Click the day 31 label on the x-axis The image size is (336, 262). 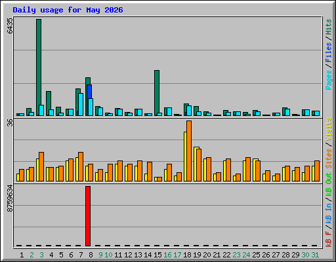pos(315,255)
